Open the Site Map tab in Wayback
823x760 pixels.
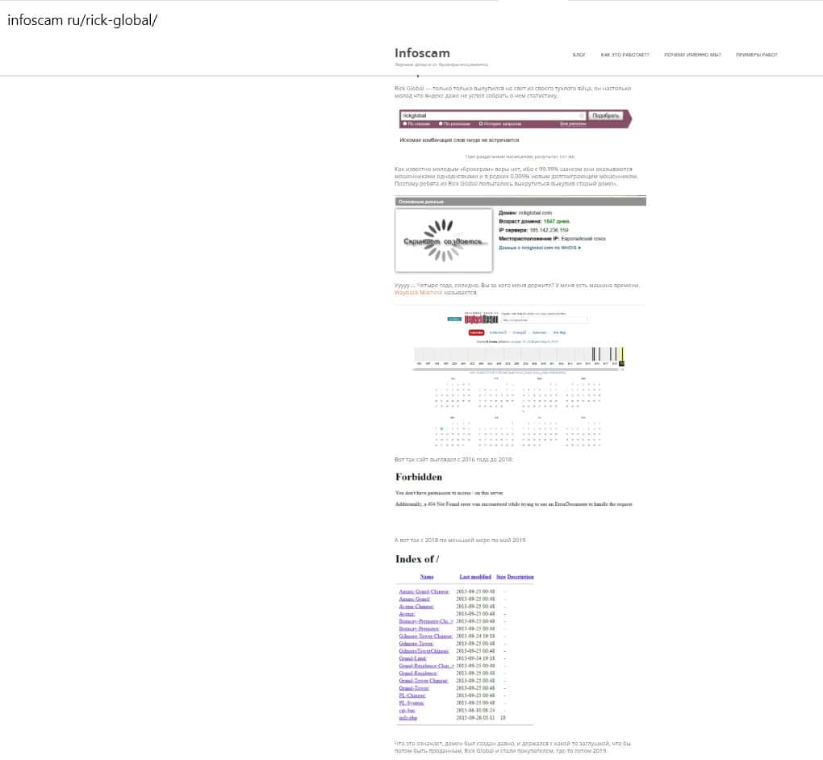point(559,332)
